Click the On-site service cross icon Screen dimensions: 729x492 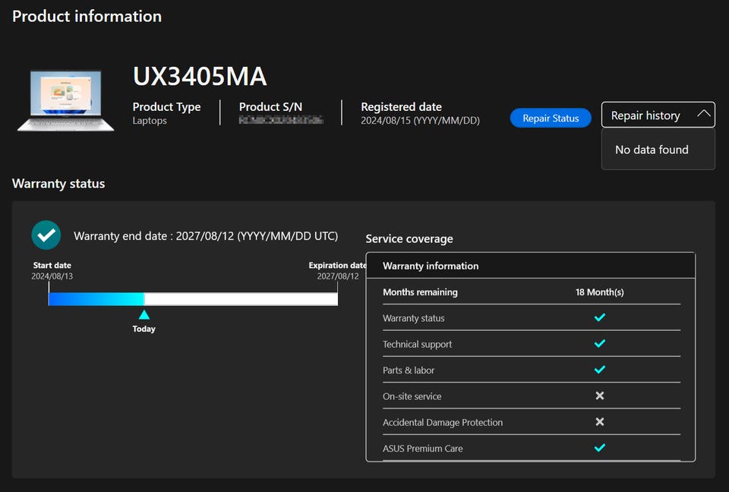pyautogui.click(x=600, y=396)
